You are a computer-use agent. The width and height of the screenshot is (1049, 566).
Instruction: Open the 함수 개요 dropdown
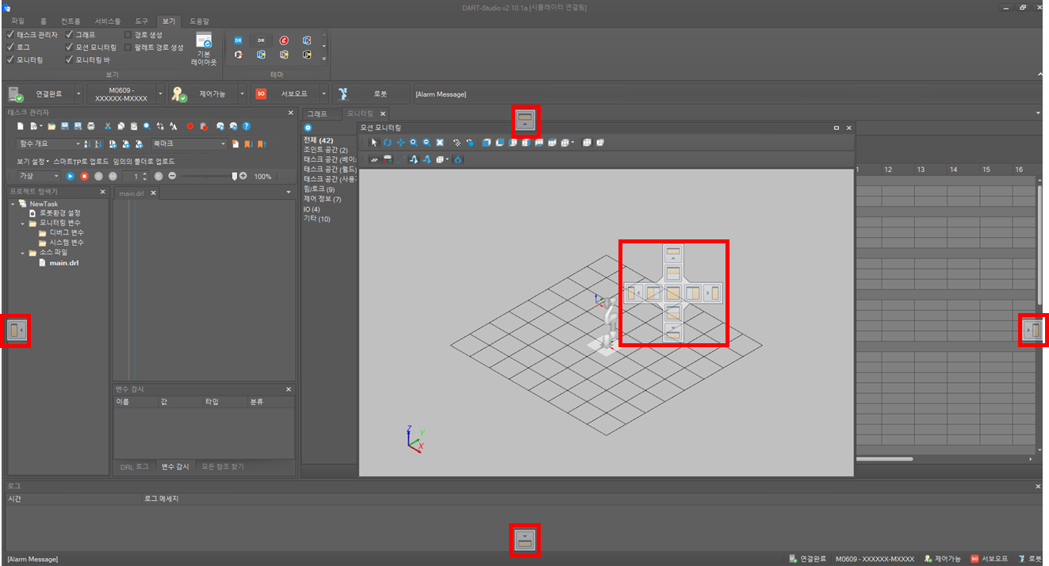click(x=78, y=144)
